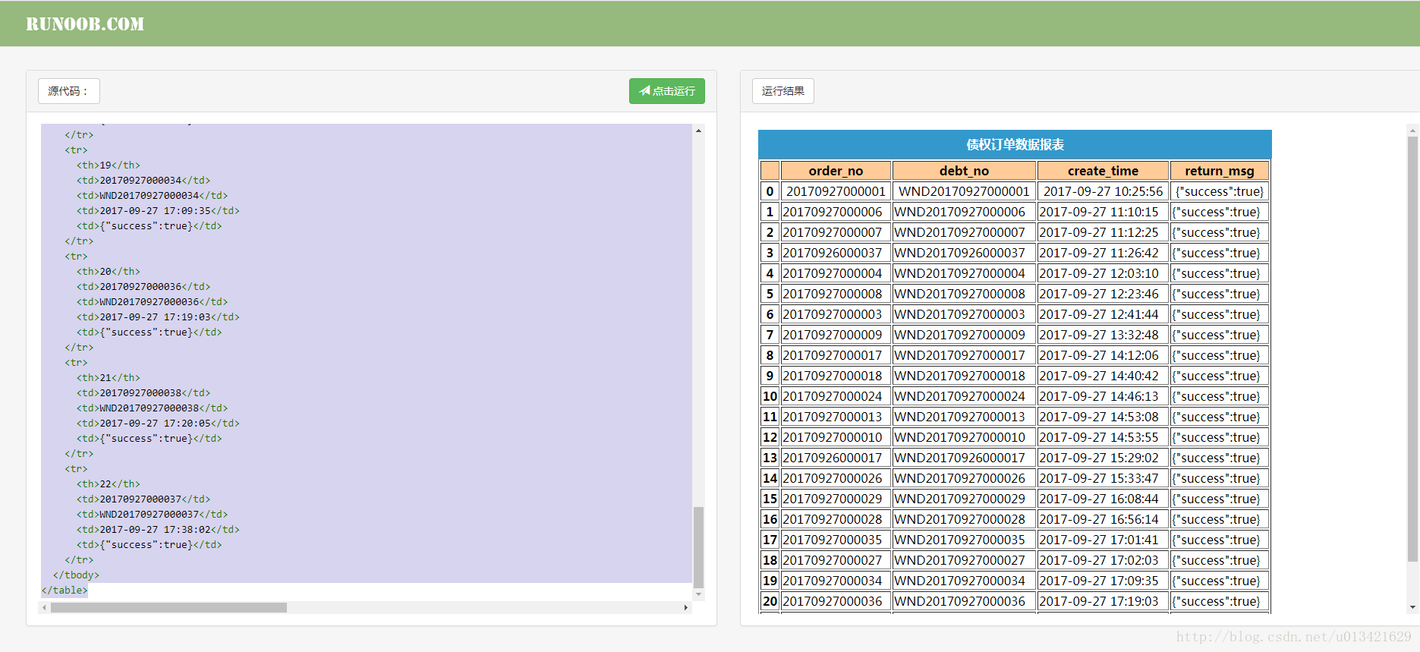
Task: Click the result pane vertical scrollbar thumb
Action: [x=1412, y=349]
